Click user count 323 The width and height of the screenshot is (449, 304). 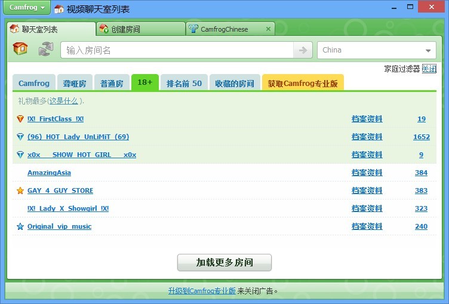click(421, 208)
